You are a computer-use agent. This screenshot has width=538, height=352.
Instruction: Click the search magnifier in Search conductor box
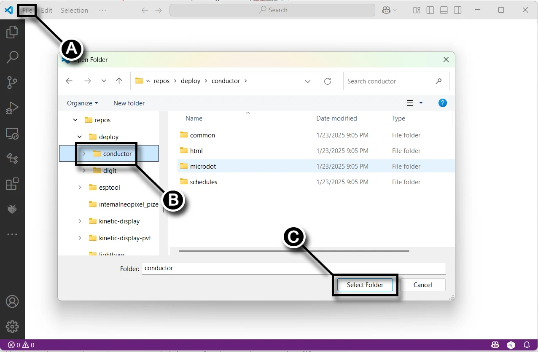439,81
